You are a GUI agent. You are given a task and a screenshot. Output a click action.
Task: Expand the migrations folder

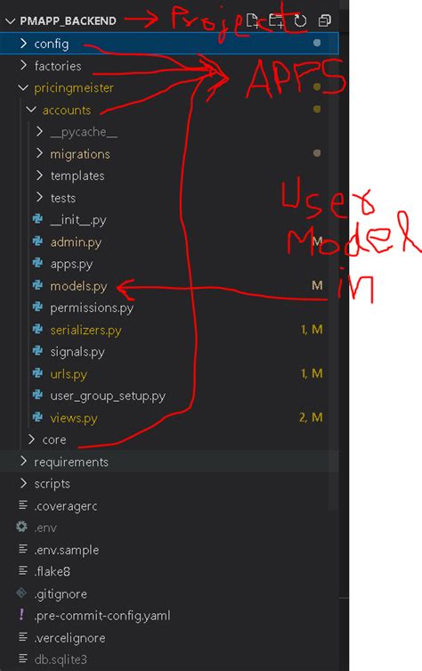coord(39,153)
